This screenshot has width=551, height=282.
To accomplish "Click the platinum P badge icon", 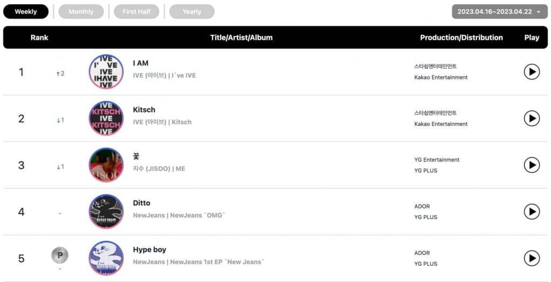I will [60, 255].
